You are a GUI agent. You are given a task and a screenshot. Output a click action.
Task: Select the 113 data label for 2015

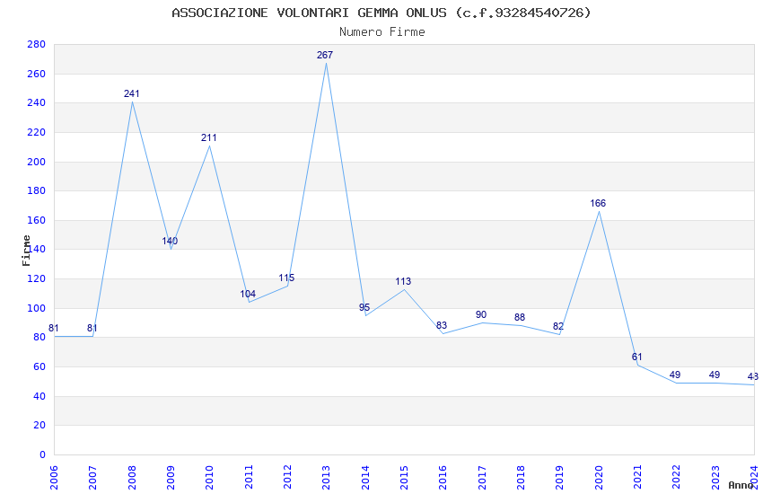pos(403,281)
